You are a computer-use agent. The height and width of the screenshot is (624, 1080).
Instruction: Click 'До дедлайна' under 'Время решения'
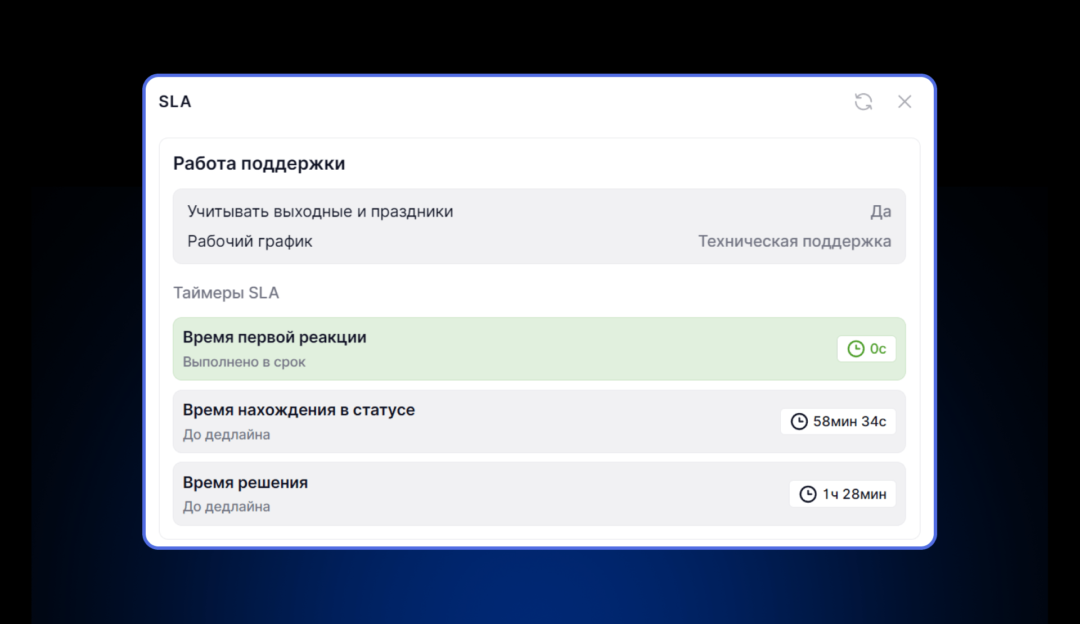(x=226, y=507)
